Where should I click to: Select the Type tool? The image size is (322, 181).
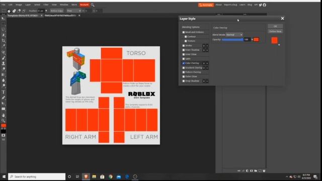click(4, 92)
